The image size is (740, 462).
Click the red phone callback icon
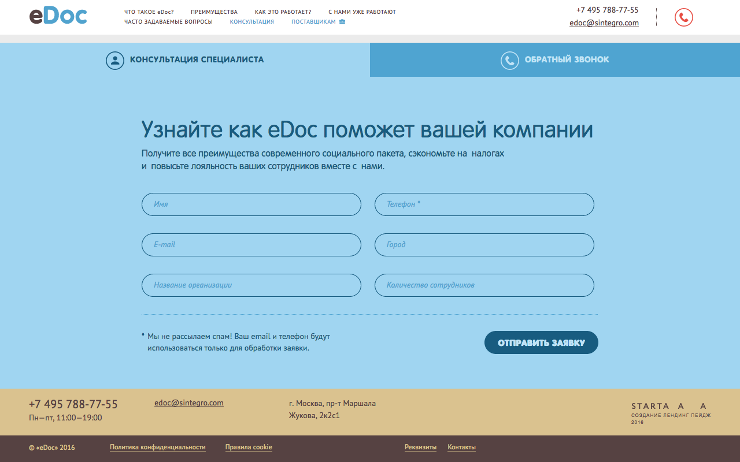click(684, 17)
